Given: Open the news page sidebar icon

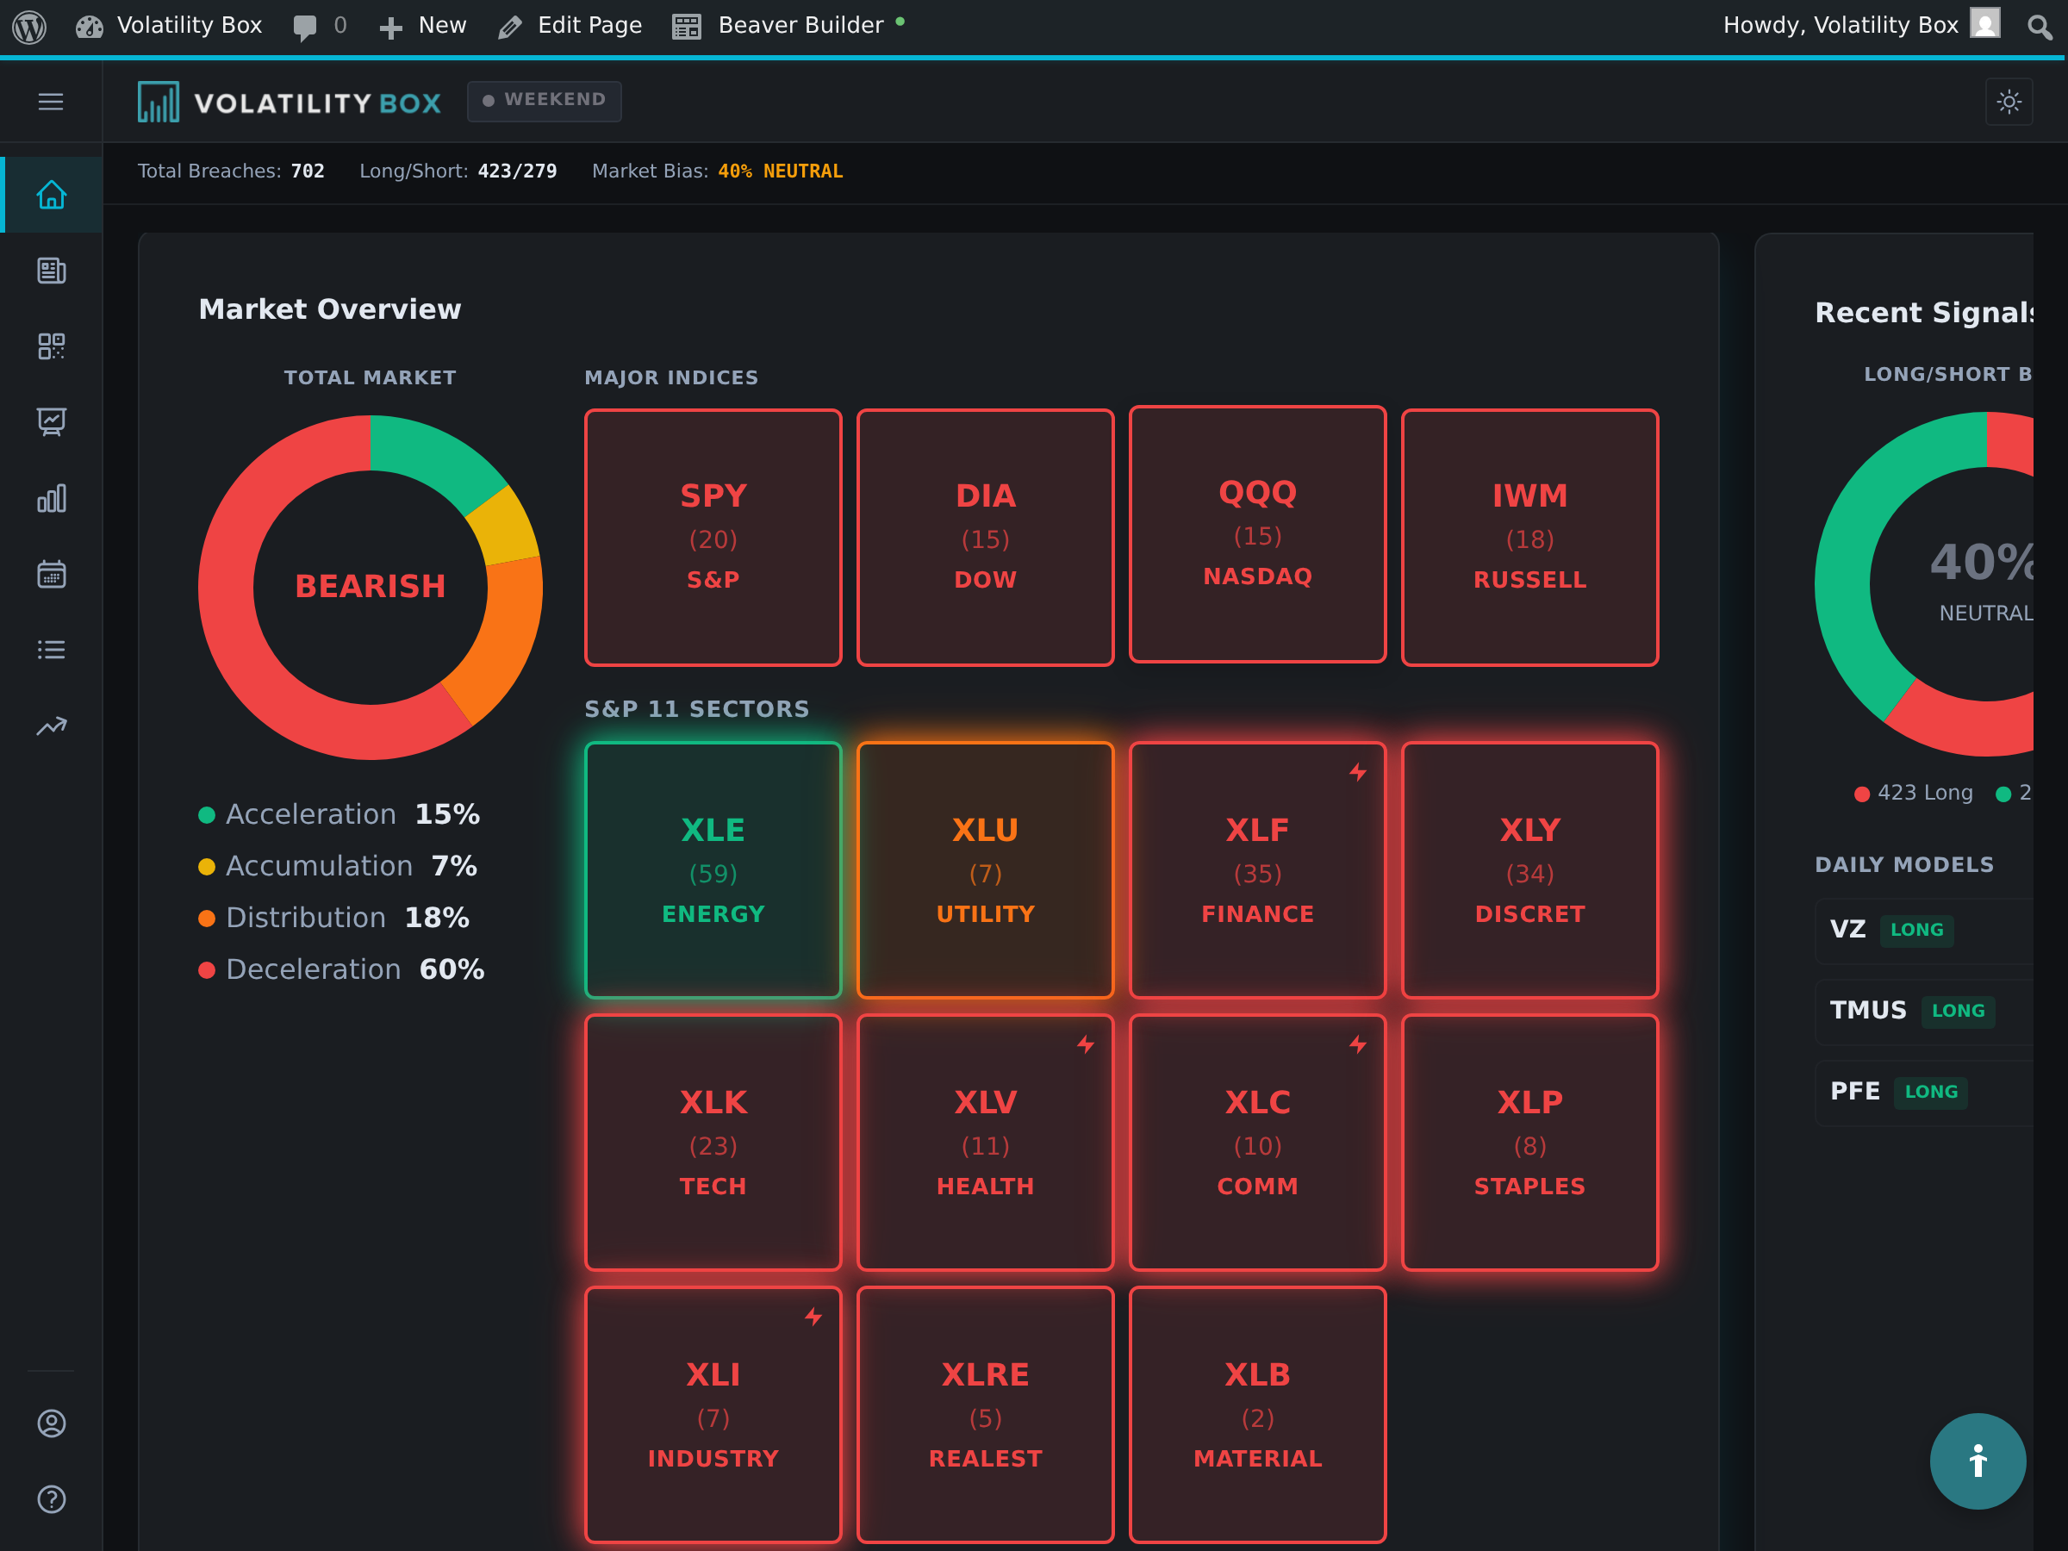Looking at the screenshot, I should coord(51,271).
